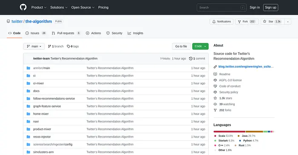Click the folder icon beside recos-injector
Image resolution: width=298 pixels, height=155 pixels.
tap(29, 137)
